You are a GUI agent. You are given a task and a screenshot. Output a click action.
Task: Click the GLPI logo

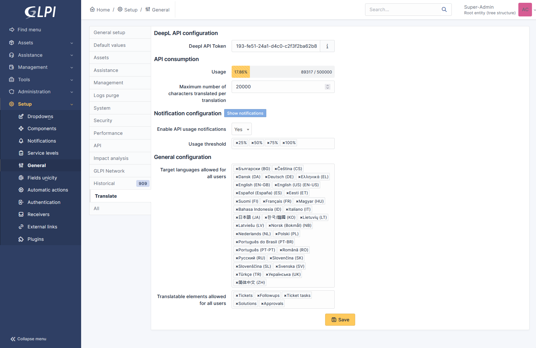(40, 12)
